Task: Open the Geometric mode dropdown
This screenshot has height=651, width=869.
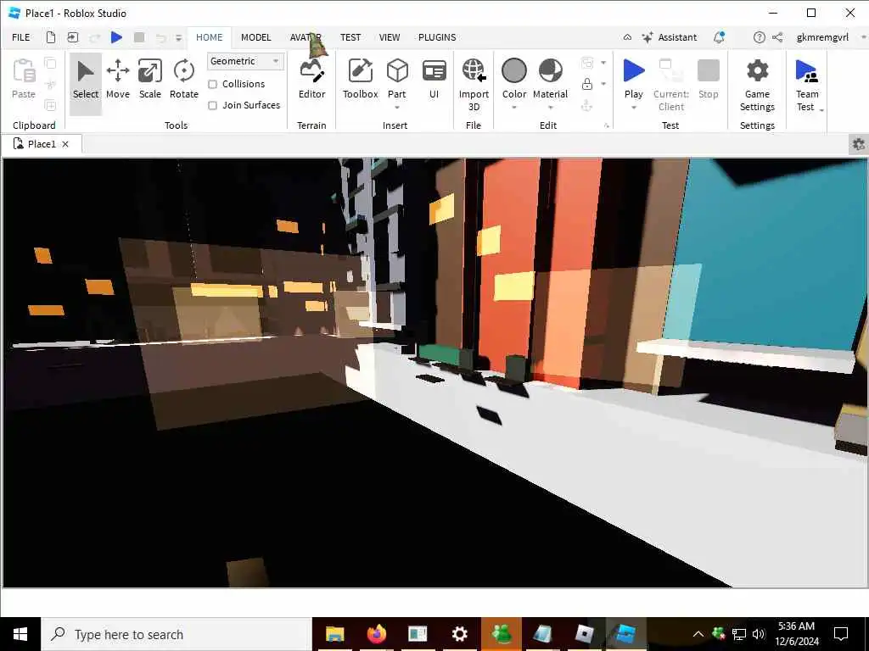Action: 245,61
